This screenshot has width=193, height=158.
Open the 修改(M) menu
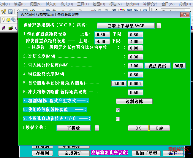(132, 4)
